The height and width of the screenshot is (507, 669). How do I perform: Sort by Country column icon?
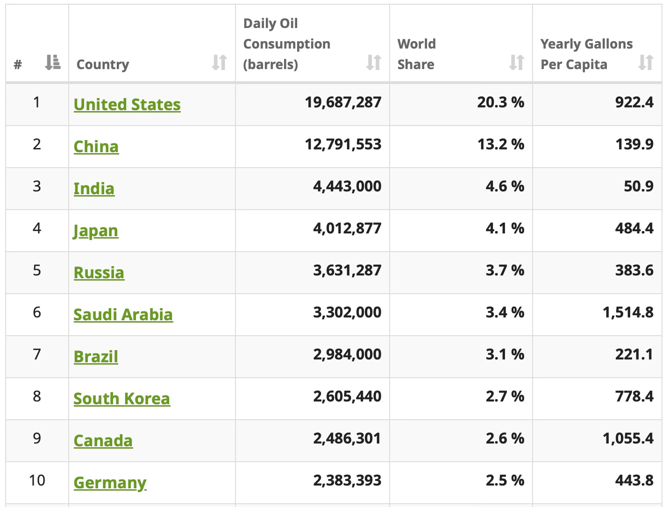click(219, 62)
